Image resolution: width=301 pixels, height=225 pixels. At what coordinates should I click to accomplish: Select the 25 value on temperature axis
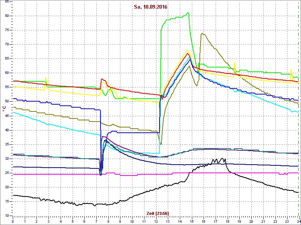pos(7,173)
